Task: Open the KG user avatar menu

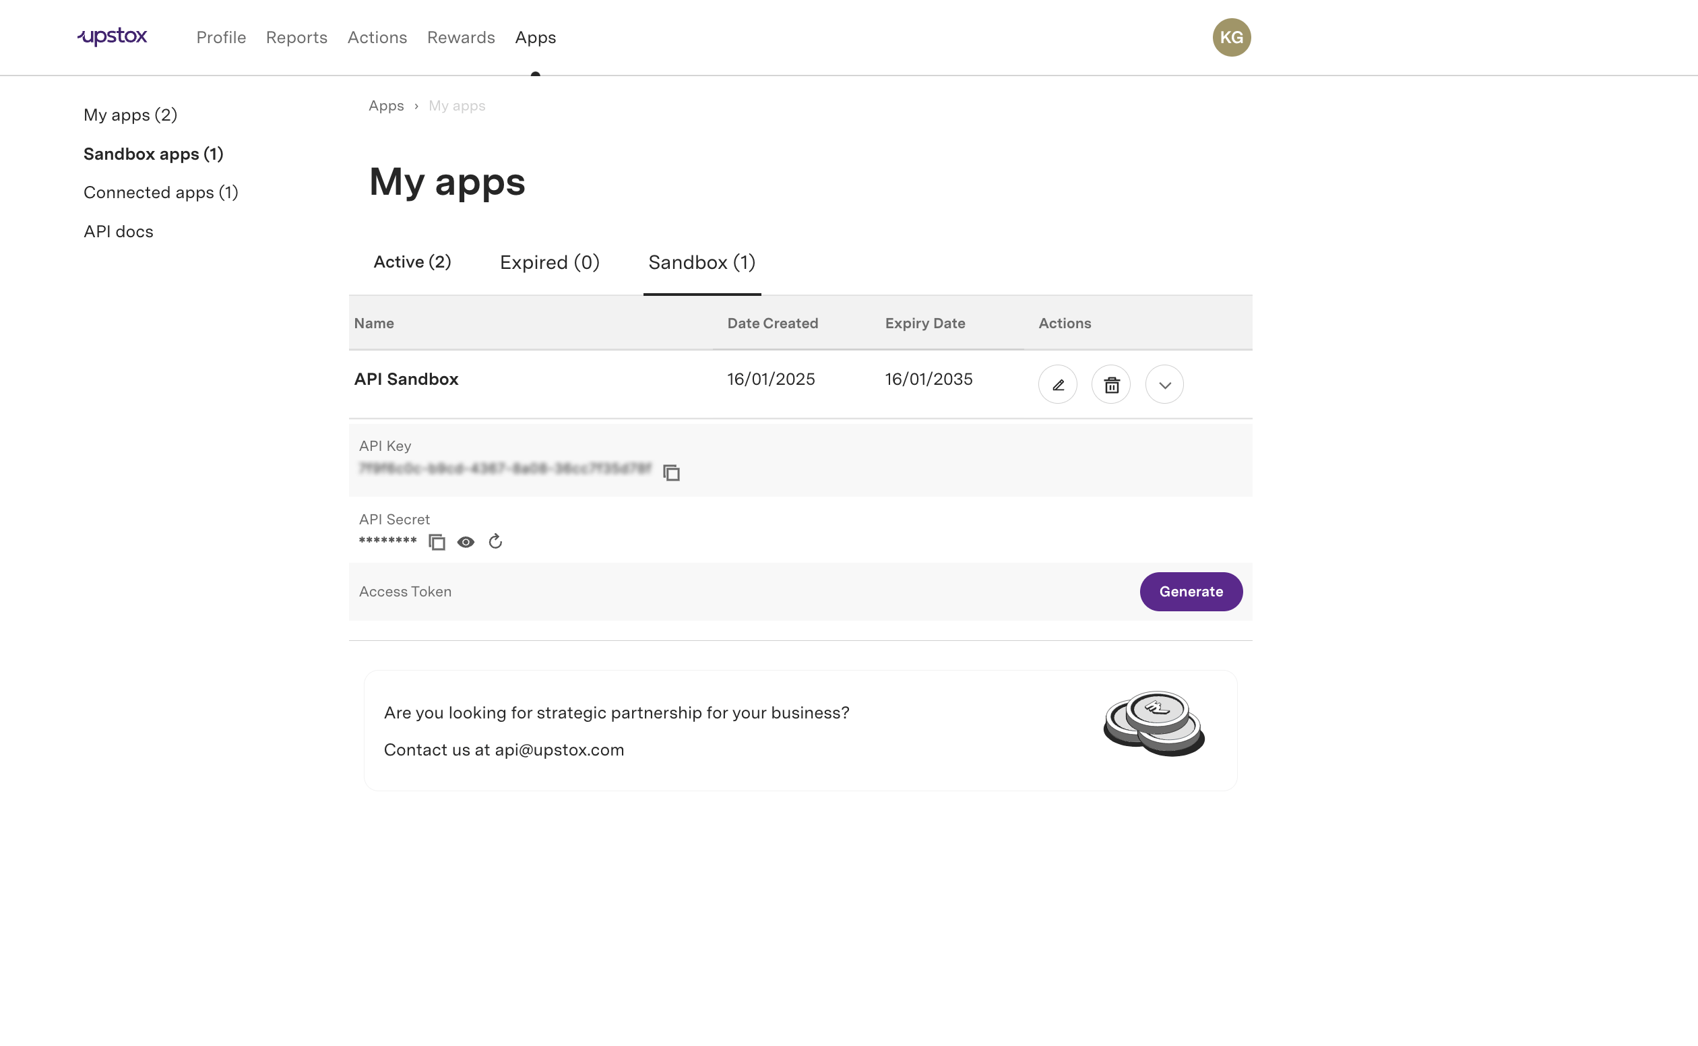Action: (x=1231, y=37)
